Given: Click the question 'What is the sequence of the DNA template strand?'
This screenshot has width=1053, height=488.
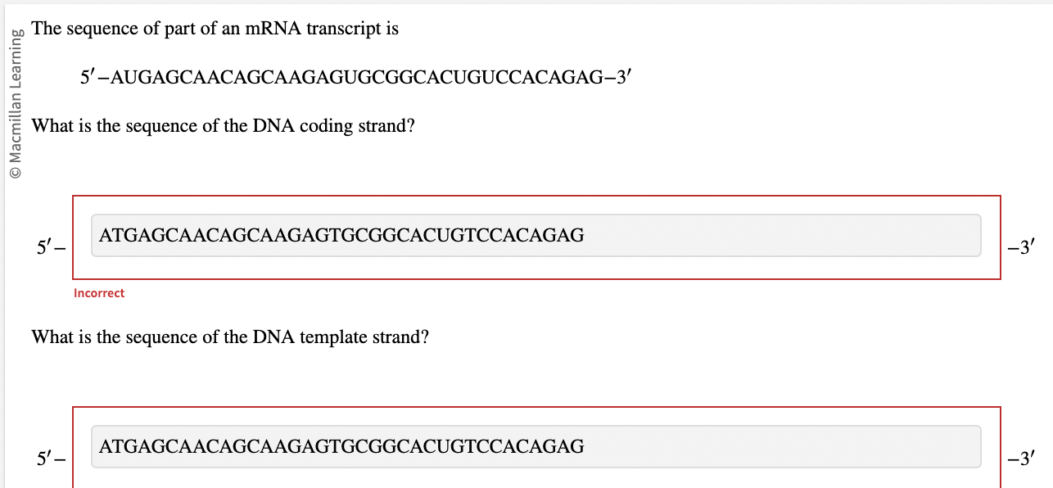Looking at the screenshot, I should click(228, 336).
